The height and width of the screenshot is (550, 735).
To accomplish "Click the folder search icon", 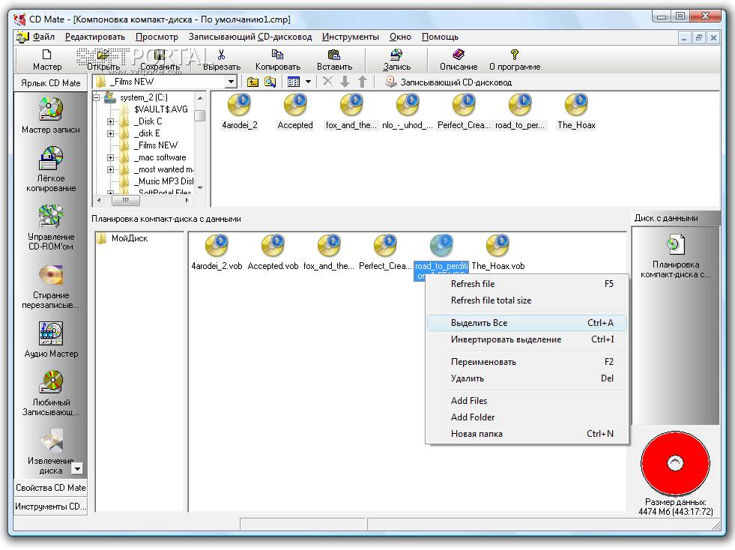I will tap(270, 82).
